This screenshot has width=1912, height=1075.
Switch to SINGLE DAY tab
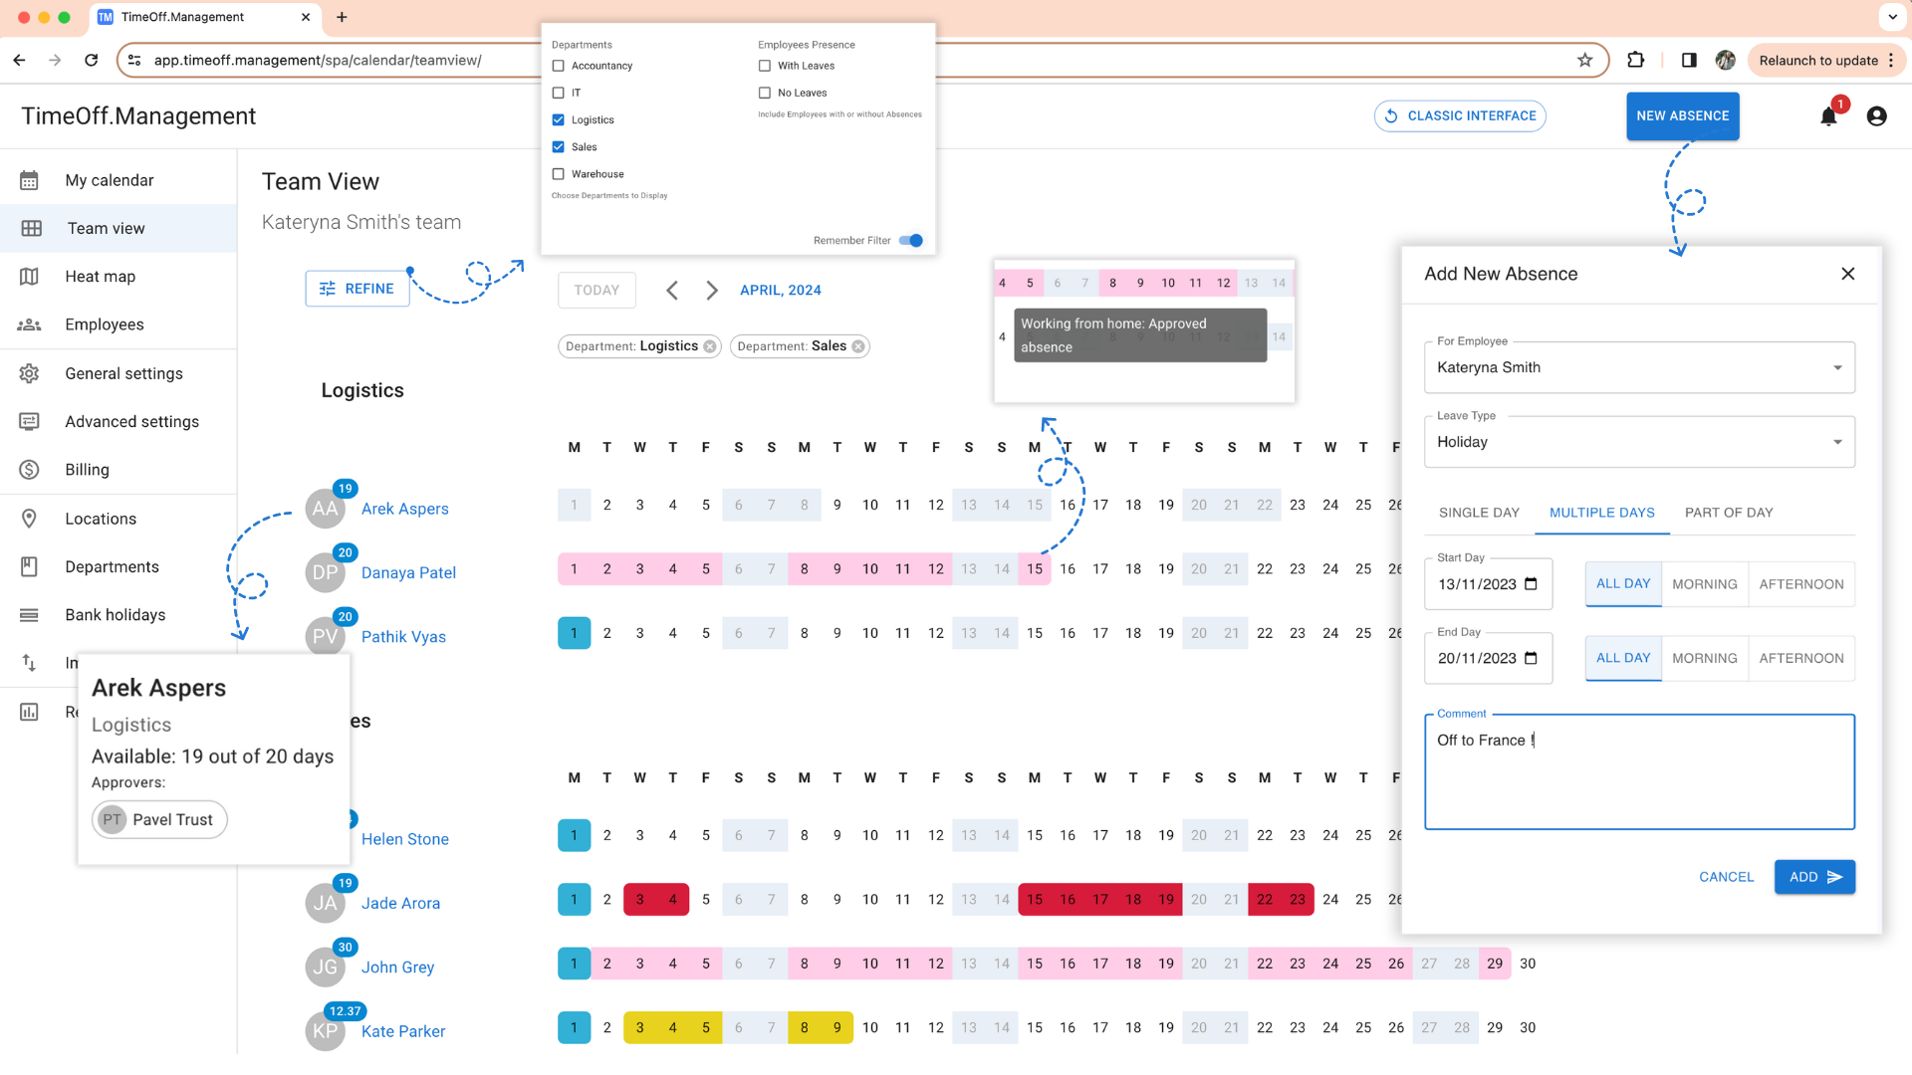point(1479,513)
